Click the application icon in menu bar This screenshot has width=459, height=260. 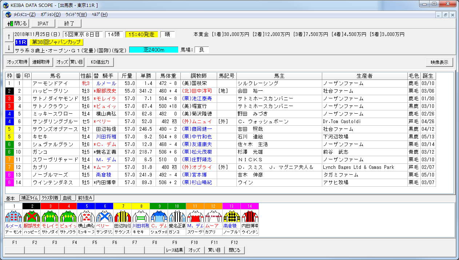point(8,15)
